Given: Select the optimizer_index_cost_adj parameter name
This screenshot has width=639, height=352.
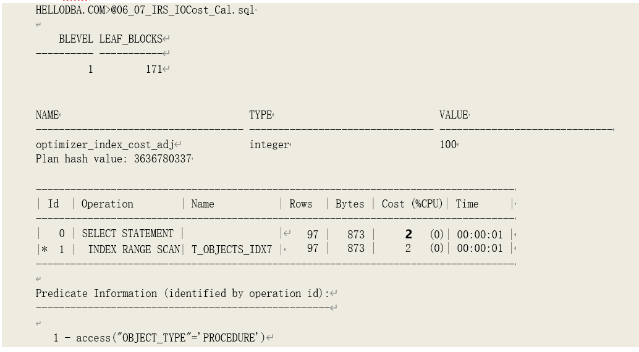Looking at the screenshot, I should point(104,145).
